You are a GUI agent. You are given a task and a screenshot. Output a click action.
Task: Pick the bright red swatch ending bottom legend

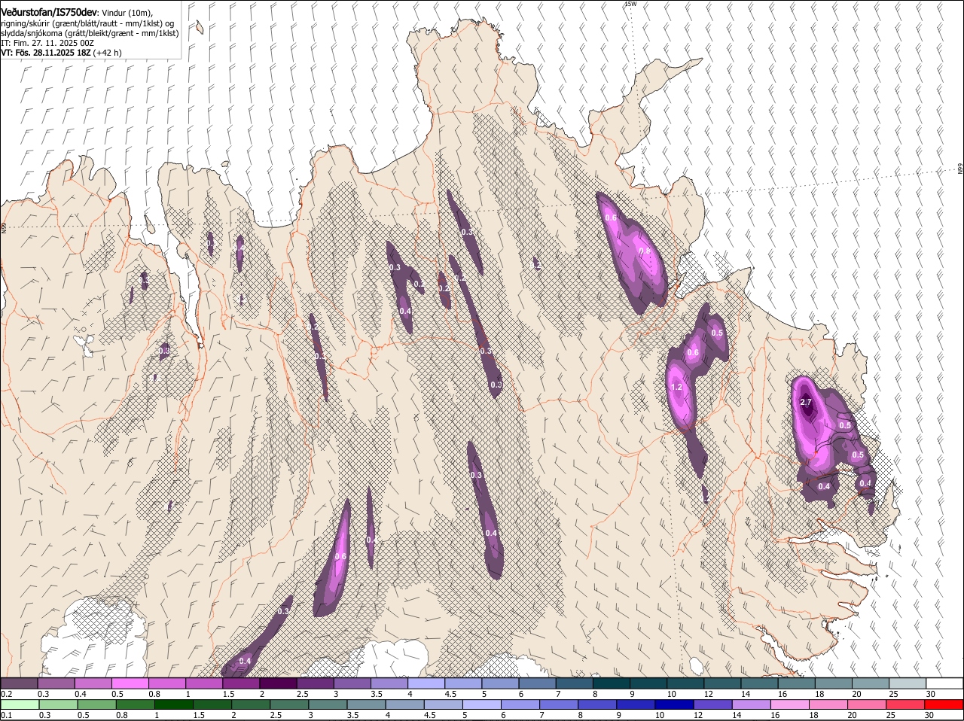tap(944, 705)
